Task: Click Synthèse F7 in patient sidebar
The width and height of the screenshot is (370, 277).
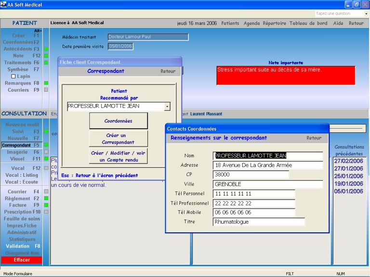Action: [x=23, y=69]
